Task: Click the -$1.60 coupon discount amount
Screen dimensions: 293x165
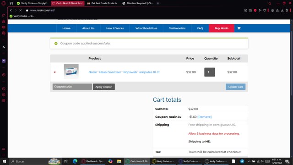Action: [x=192, y=117]
